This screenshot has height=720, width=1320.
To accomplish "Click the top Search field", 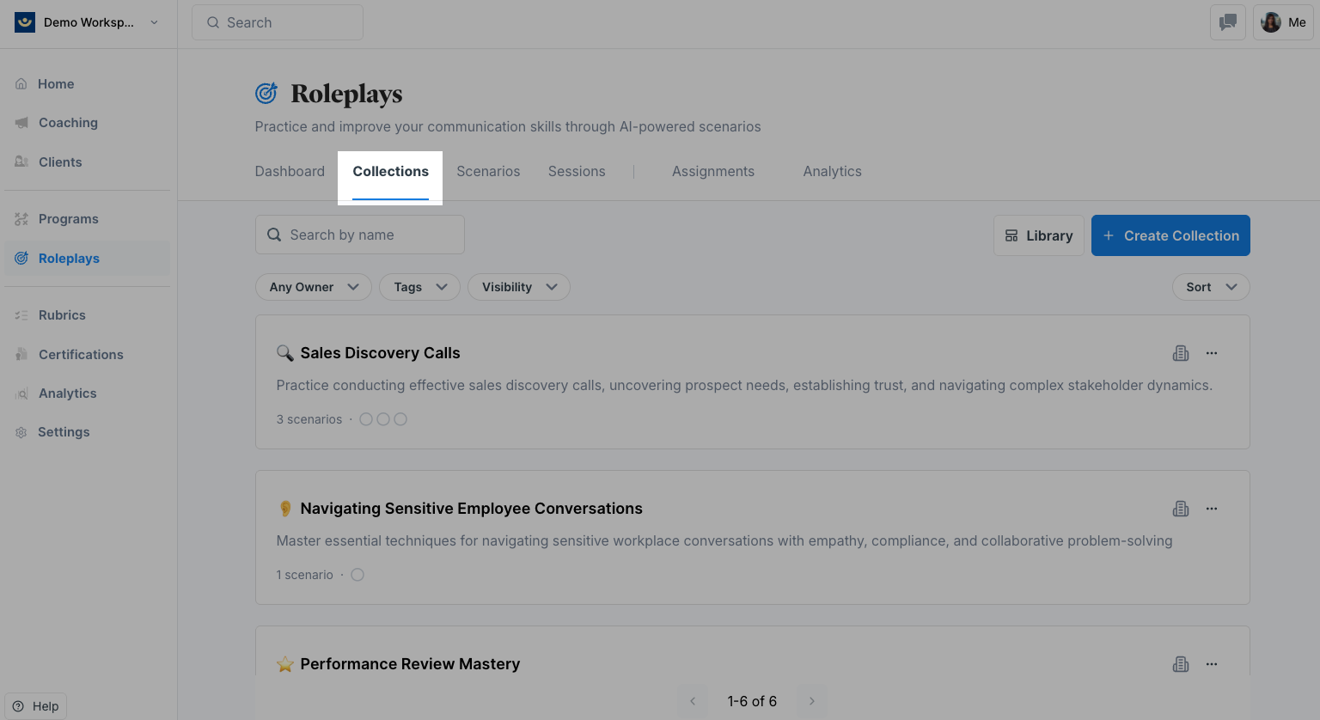I will [278, 22].
